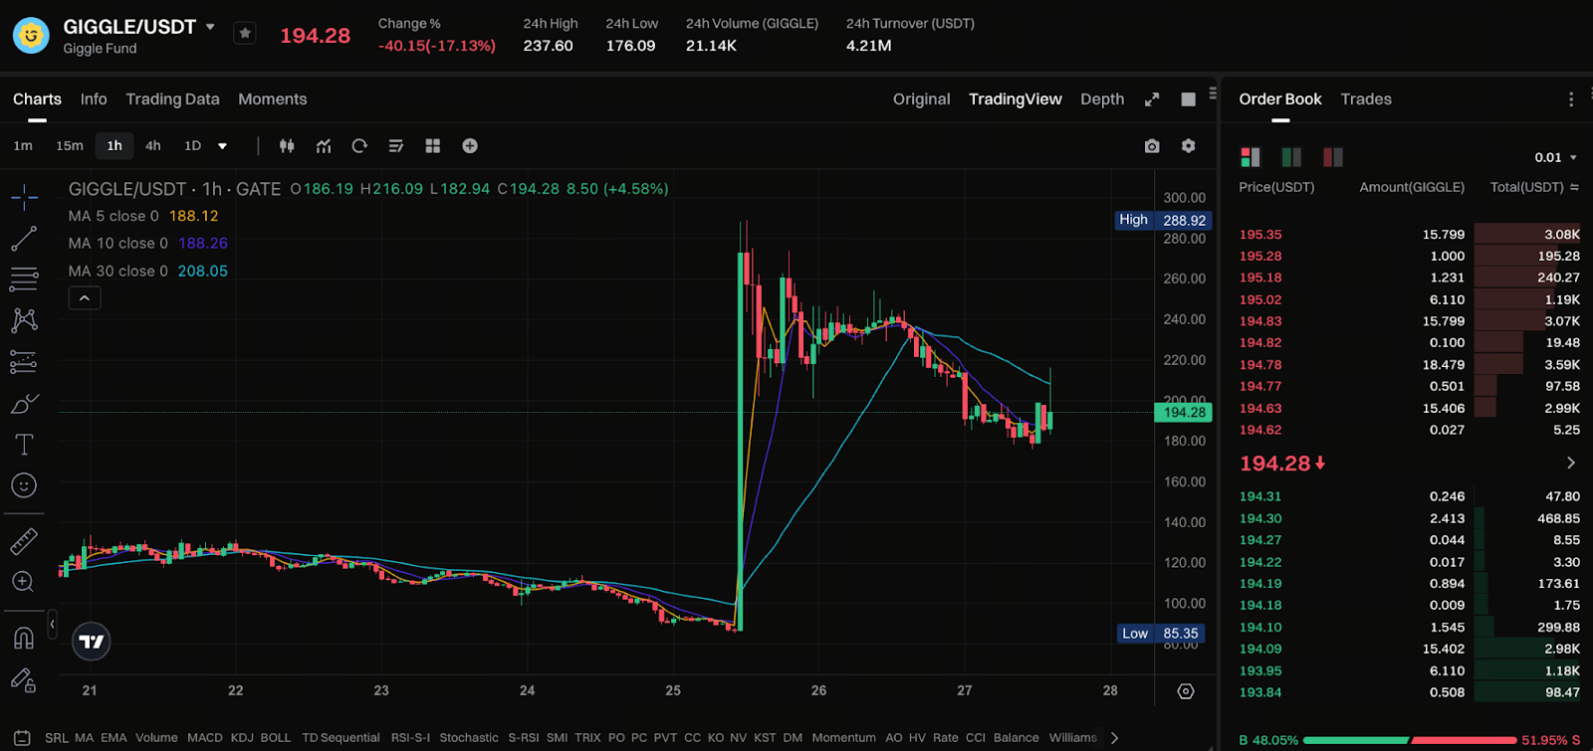This screenshot has height=751, width=1593.
Task: Open the emoji icons tool
Action: 24,485
